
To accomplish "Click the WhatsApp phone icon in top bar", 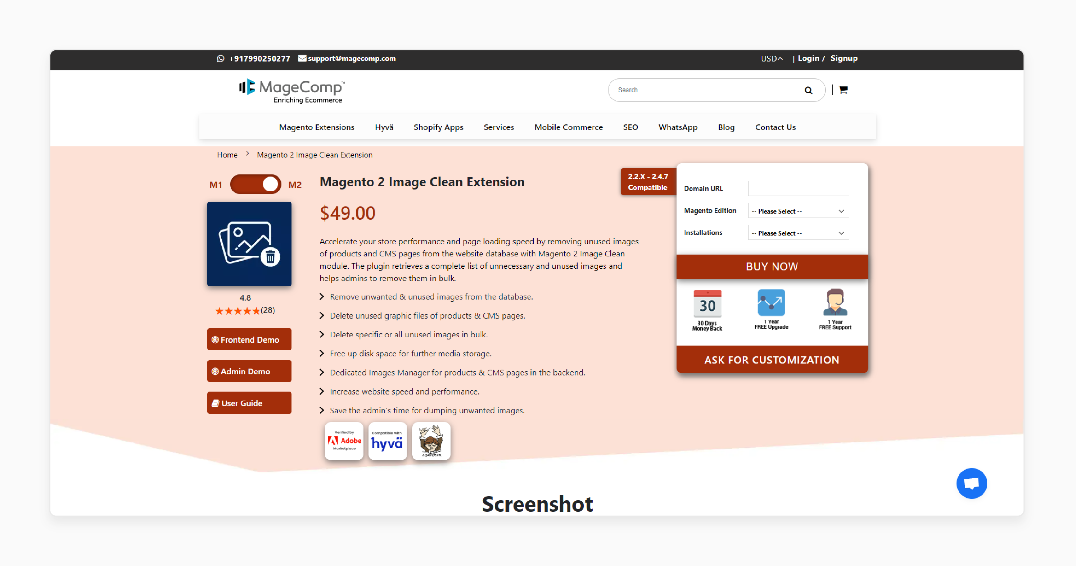I will pos(221,59).
